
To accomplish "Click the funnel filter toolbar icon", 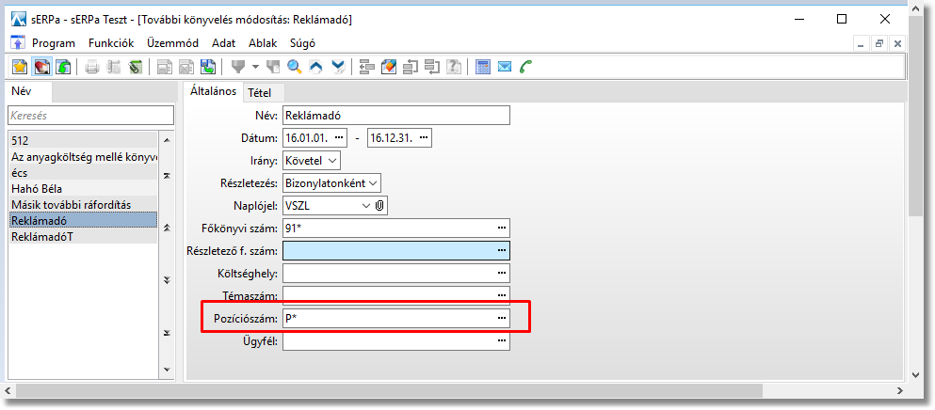I will (x=238, y=67).
